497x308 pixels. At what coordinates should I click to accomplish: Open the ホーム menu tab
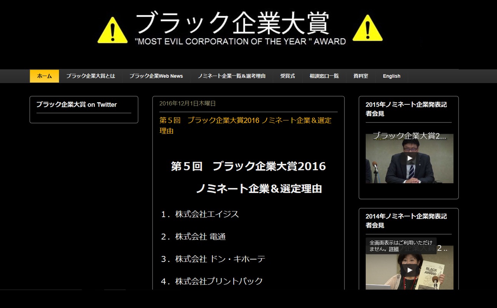click(x=44, y=76)
